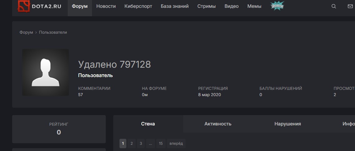
Task: Click Форум breadcrumb link
Action: click(x=26, y=32)
